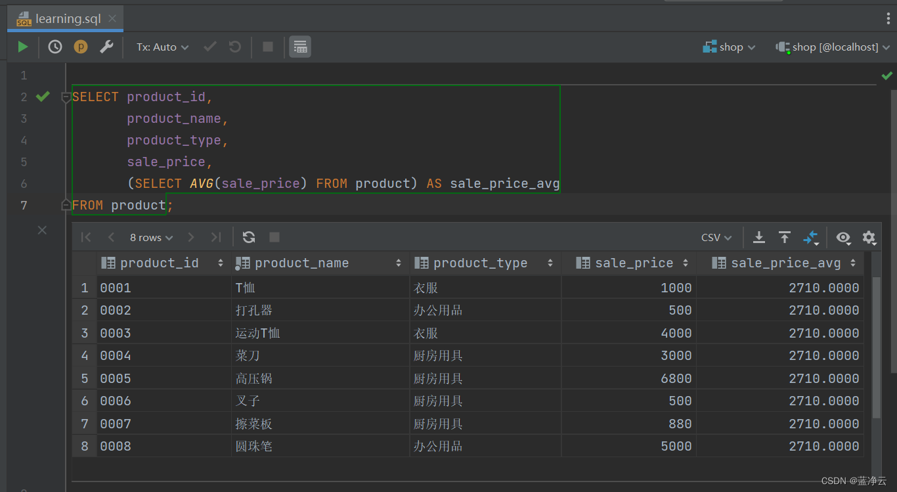
Task: Toggle the eye view options icon
Action: pyautogui.click(x=844, y=238)
